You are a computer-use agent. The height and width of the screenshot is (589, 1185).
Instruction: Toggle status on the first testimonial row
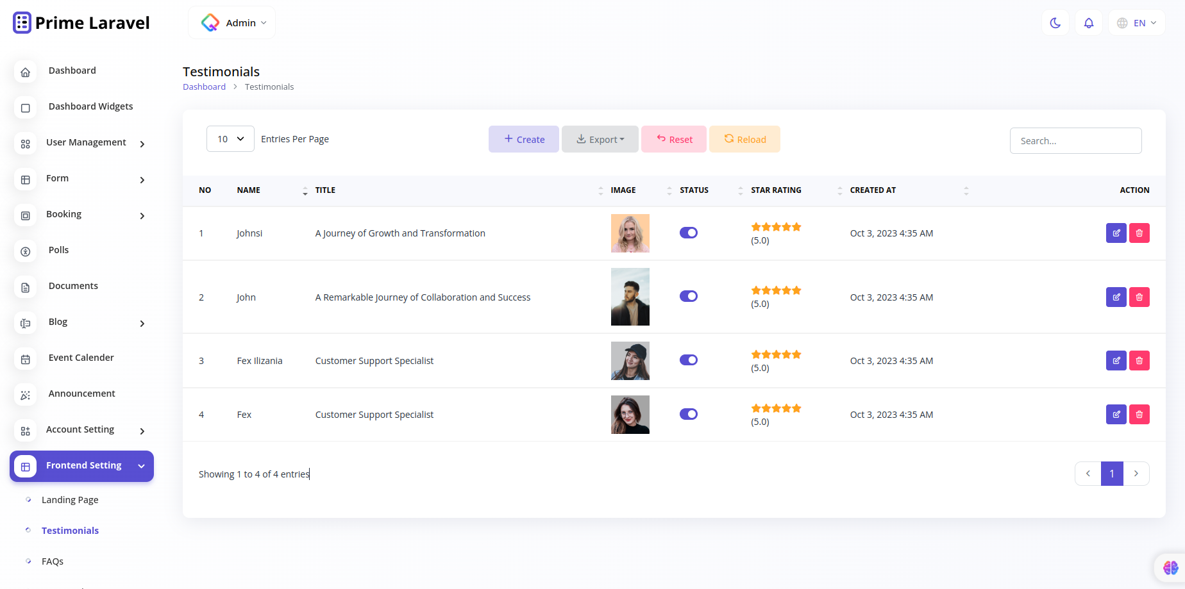pyautogui.click(x=688, y=233)
